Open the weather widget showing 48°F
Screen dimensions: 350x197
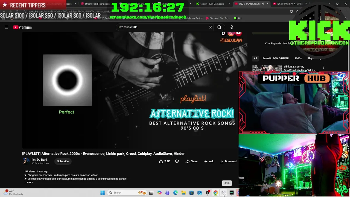[x=13, y=193]
